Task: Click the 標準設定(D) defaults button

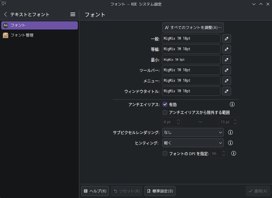Action: click(160, 191)
